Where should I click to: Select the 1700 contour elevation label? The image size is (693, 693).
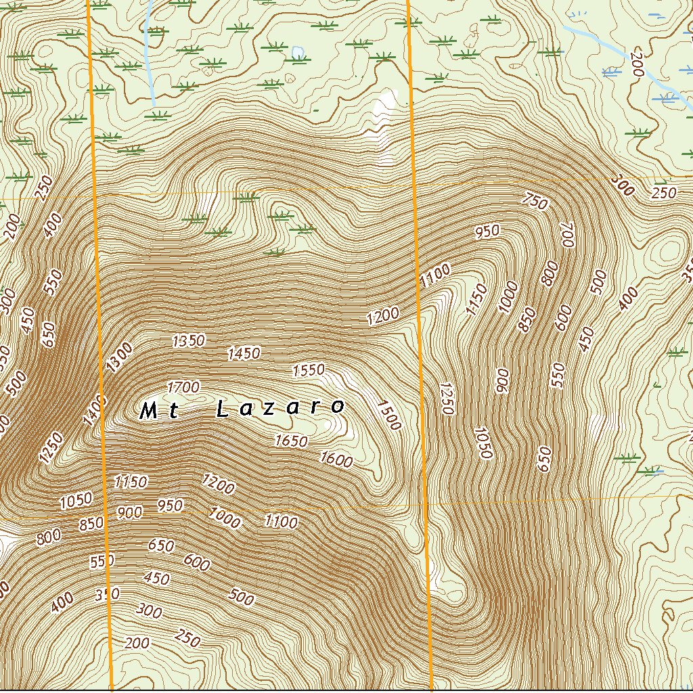click(183, 387)
